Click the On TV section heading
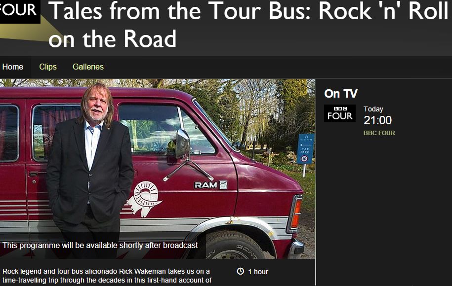 tap(341, 94)
